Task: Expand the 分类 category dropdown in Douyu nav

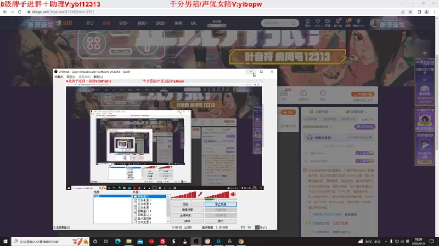Action: click(x=123, y=24)
